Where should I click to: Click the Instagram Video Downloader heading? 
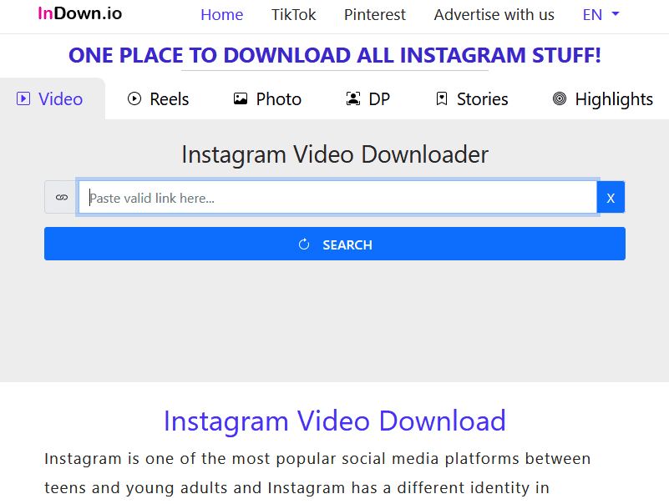tap(335, 154)
